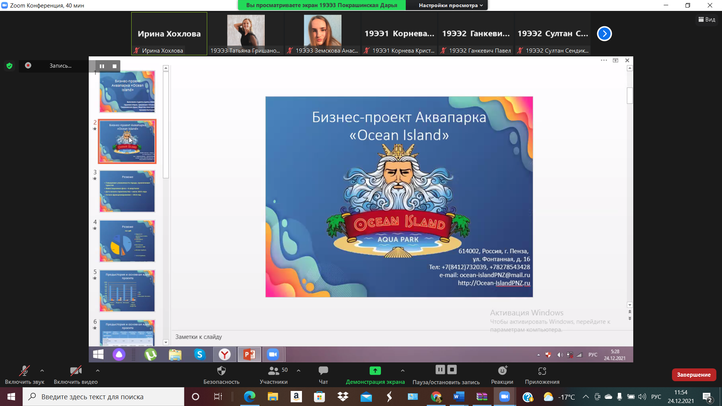Viewport: 722px width, 406px height.
Task: Open Microsoft Store from local taskbar
Action: [x=319, y=397]
